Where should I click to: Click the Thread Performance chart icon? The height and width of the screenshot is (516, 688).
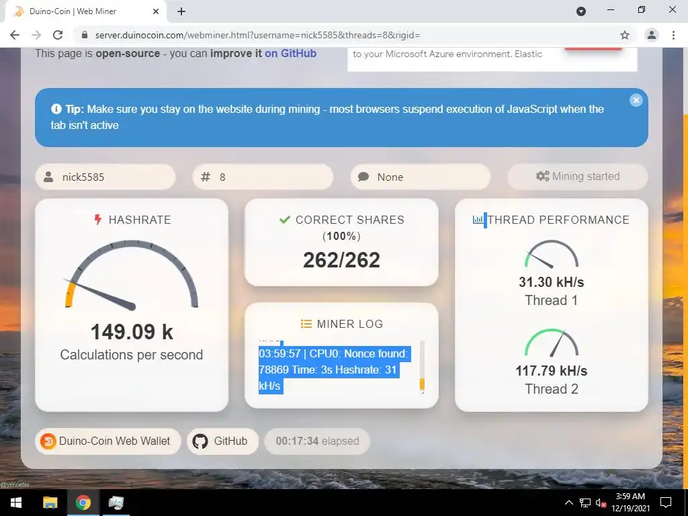coord(478,220)
